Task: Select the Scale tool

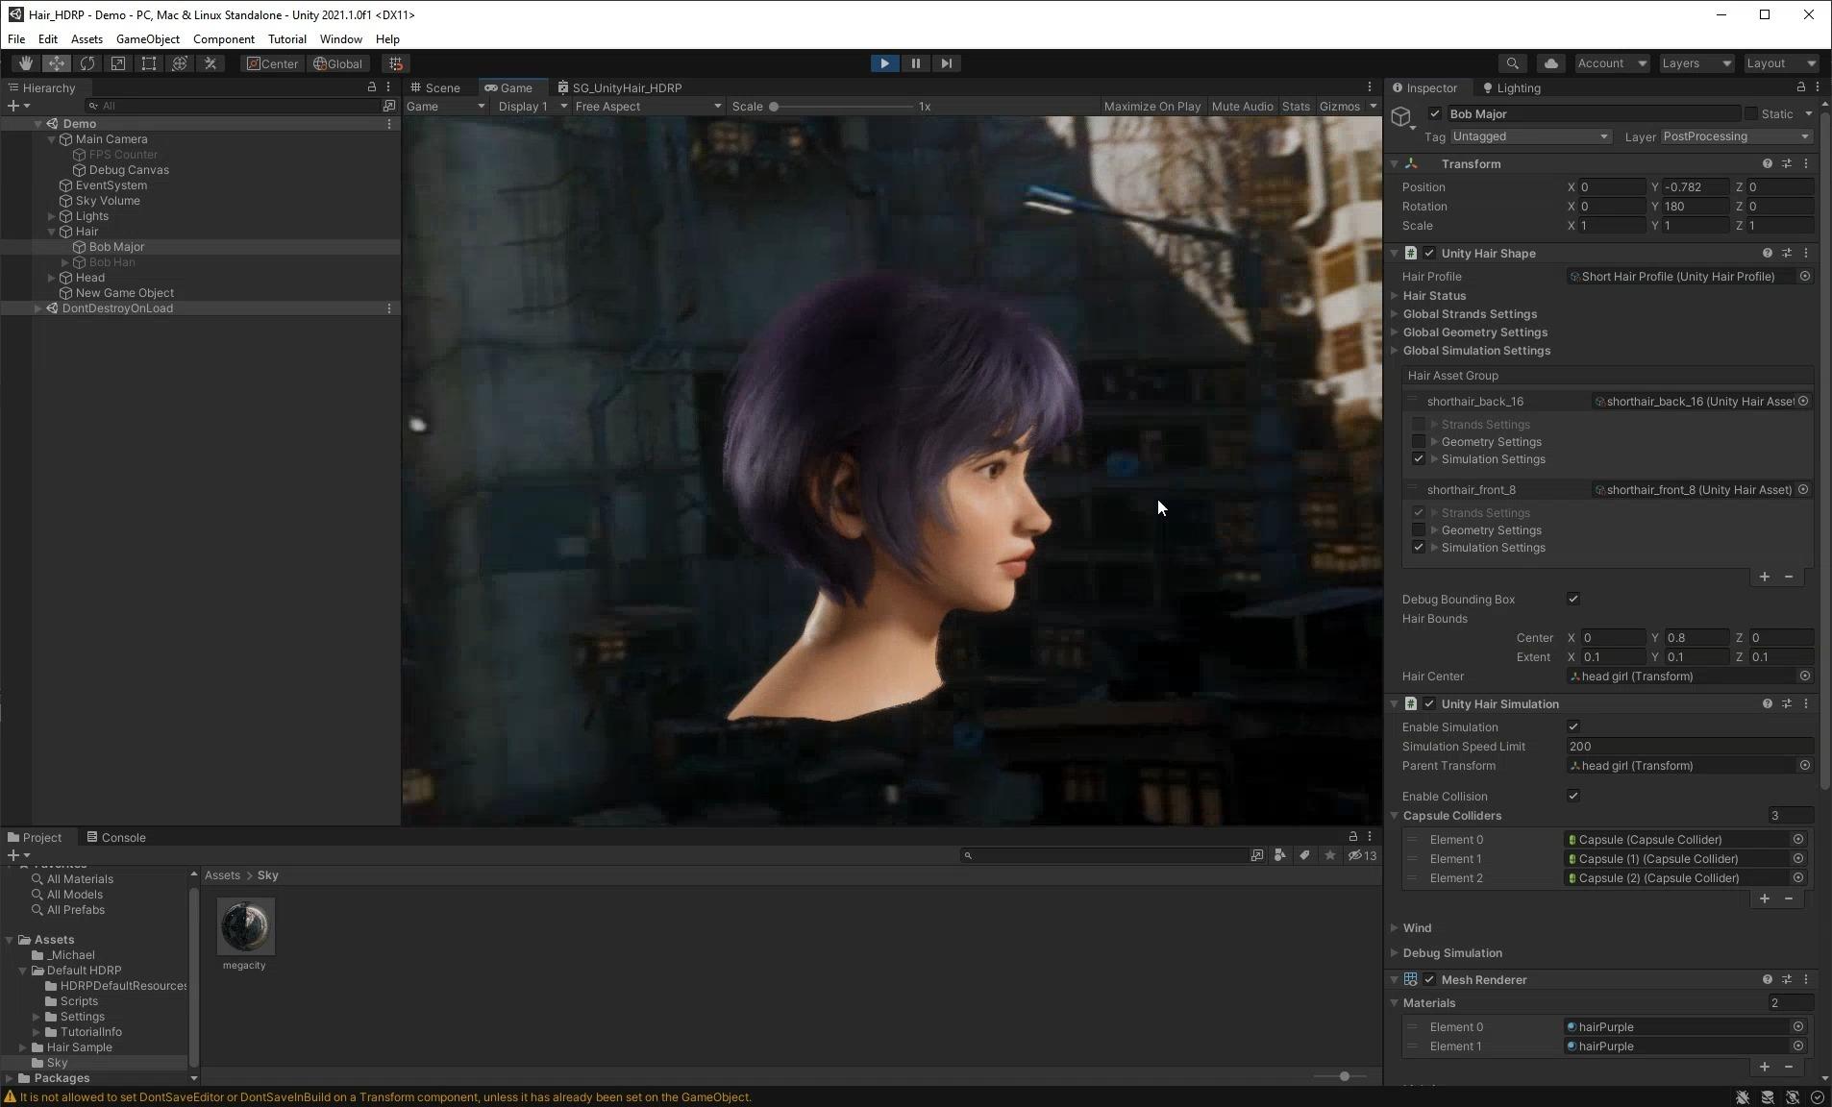Action: pyautogui.click(x=118, y=62)
